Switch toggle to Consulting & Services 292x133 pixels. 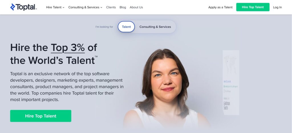pos(155,26)
